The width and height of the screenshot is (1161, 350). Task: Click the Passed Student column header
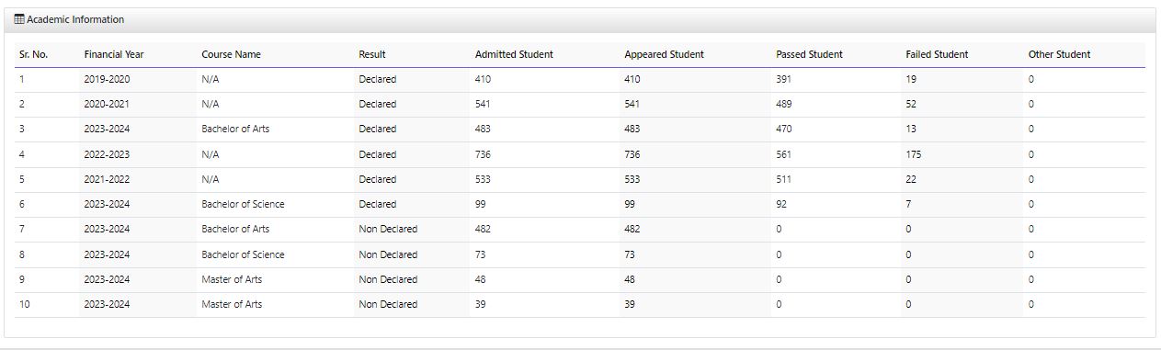coord(809,54)
